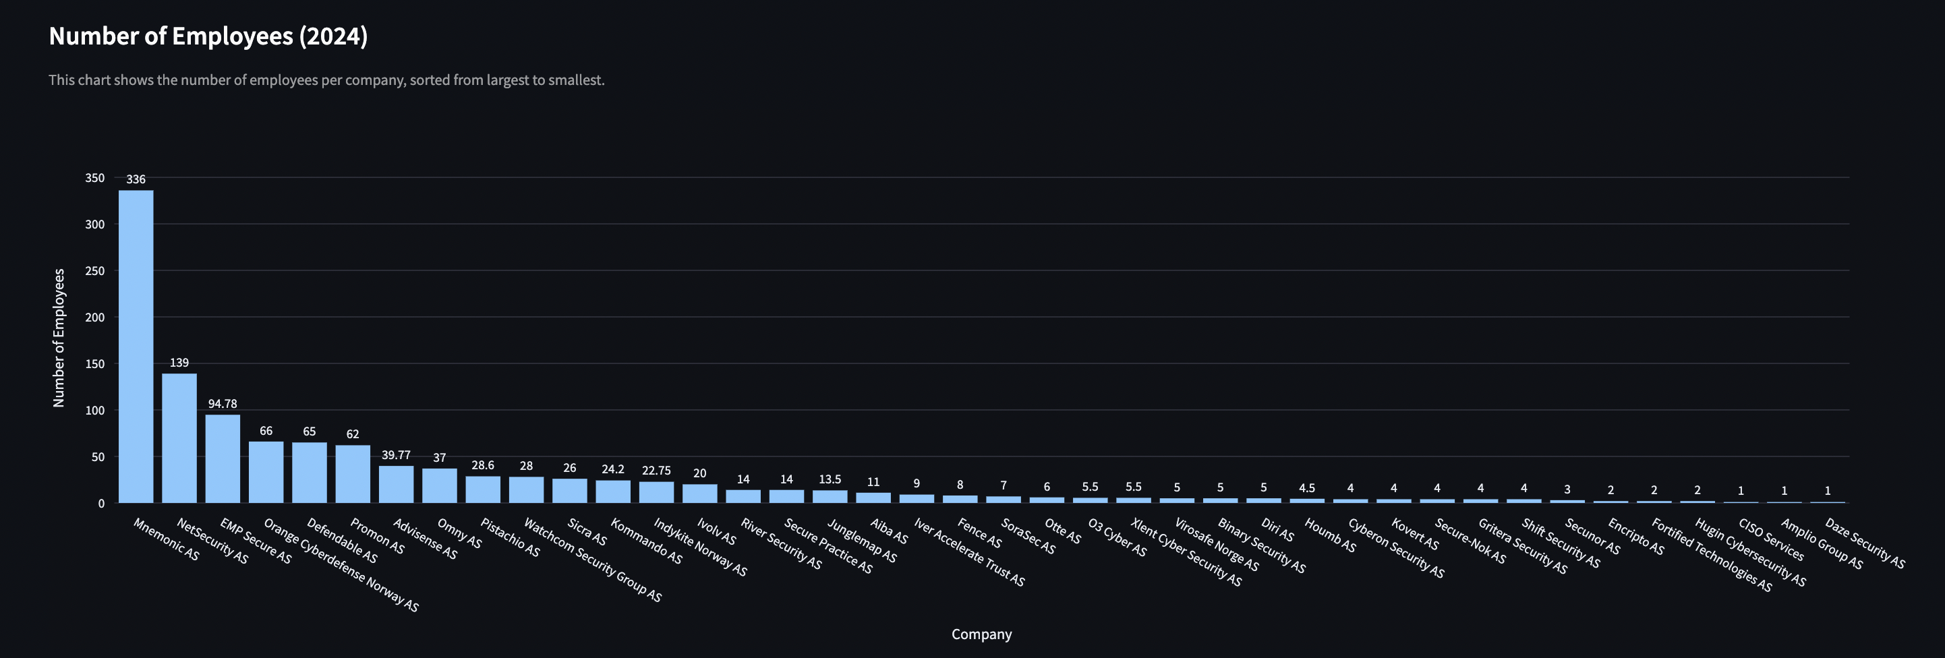Click the '28.6' value label

(484, 466)
